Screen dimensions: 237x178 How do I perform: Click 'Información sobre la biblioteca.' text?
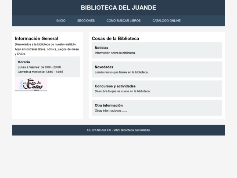(x=115, y=53)
